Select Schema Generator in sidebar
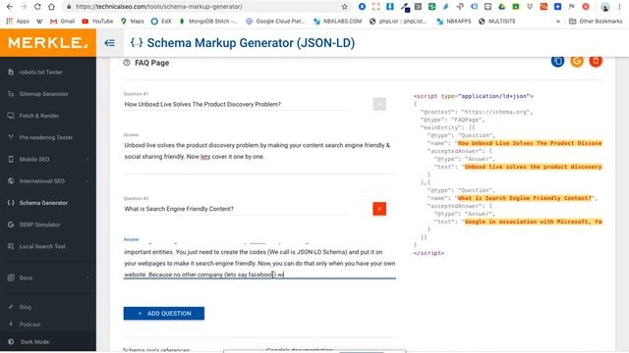 coord(43,203)
